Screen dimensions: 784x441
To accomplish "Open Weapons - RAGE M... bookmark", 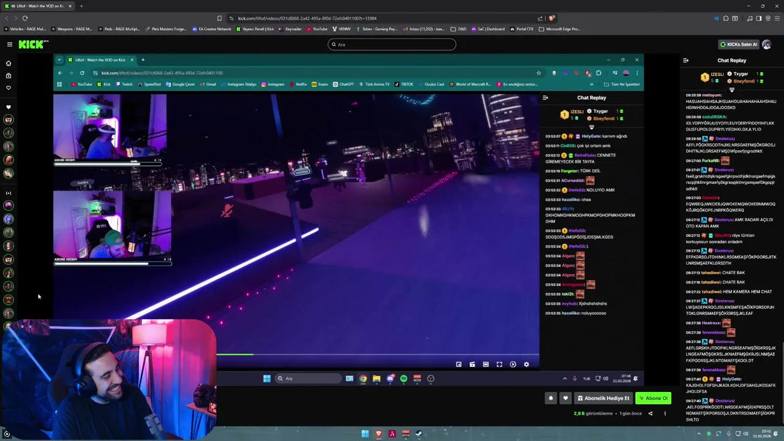I will point(72,29).
